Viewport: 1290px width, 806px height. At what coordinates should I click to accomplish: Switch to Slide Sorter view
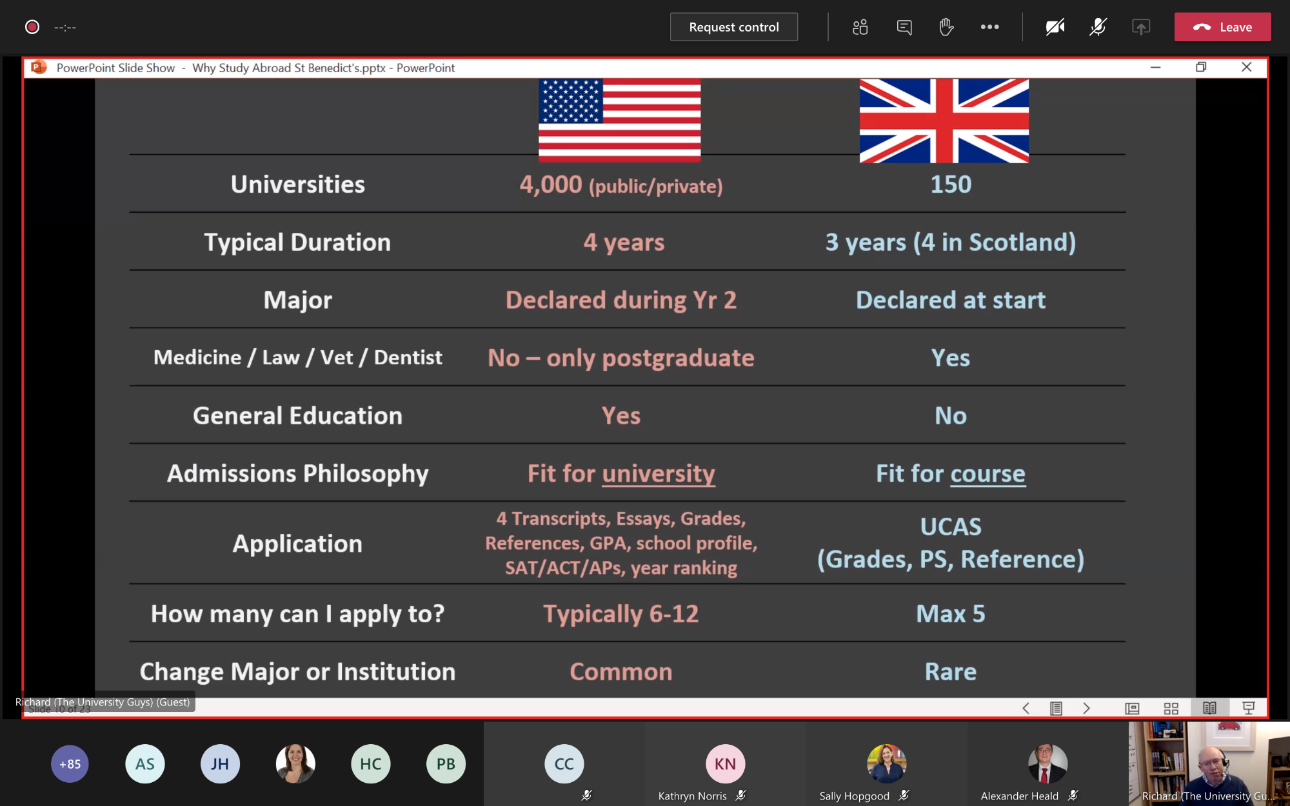[x=1171, y=708]
